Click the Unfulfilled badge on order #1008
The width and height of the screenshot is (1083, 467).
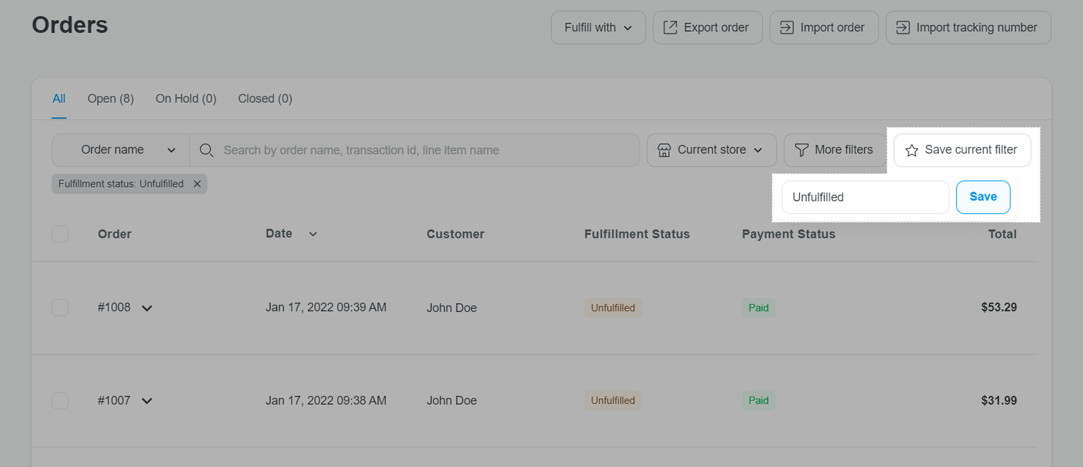click(x=613, y=308)
